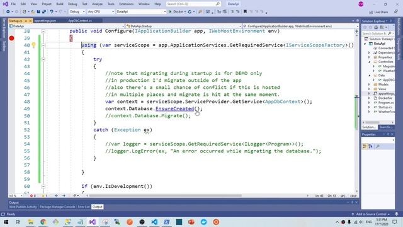Collapse the Controllers folder
The image size is (403, 227).
[369, 62]
